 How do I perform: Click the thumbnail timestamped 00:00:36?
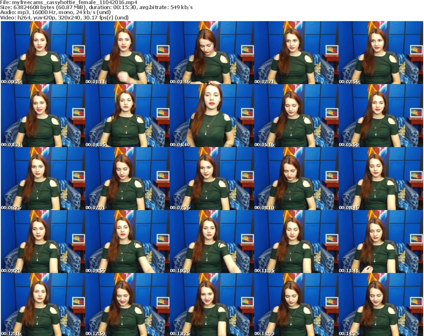43,53
